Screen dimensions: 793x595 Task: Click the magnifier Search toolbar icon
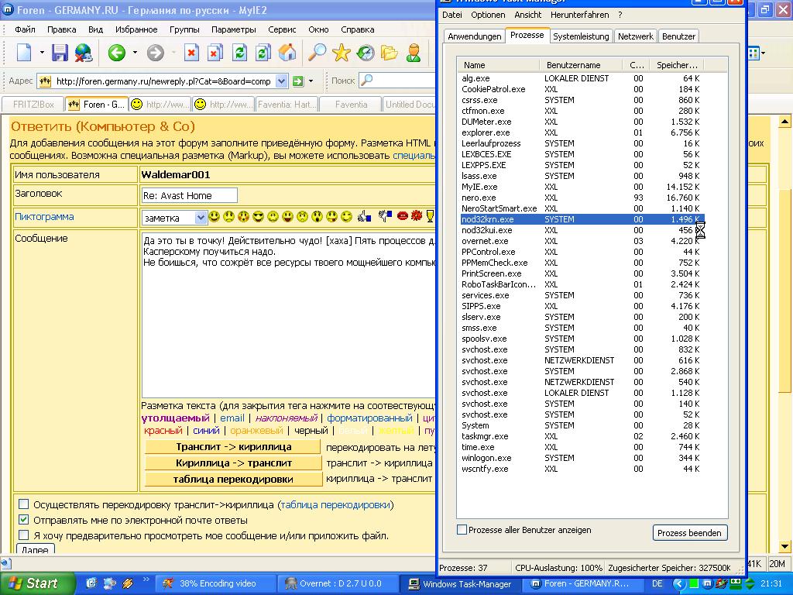click(x=317, y=52)
